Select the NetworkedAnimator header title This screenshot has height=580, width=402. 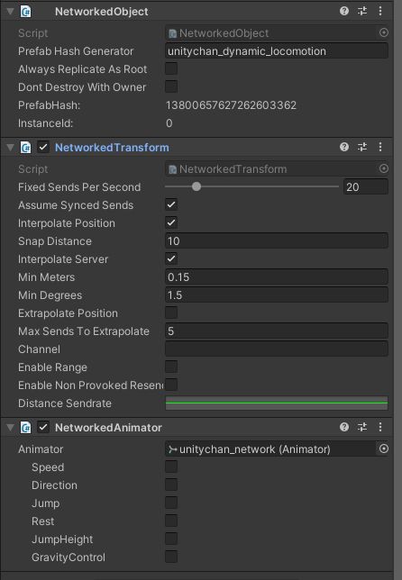click(108, 428)
